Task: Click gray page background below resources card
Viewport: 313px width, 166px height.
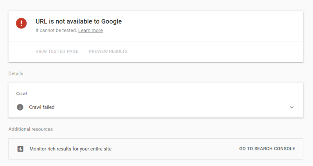Action: click(156, 163)
